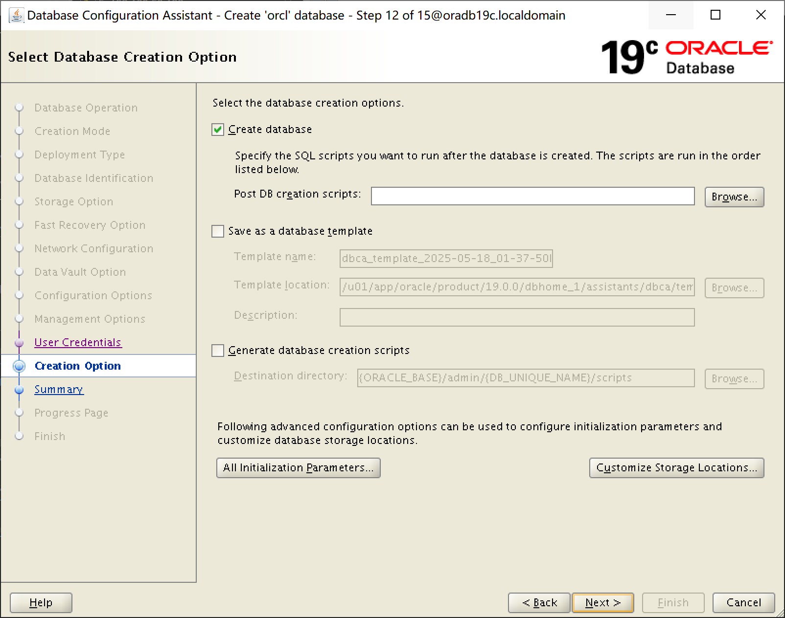Uncheck the Create database checkbox
The image size is (785, 618).
[x=218, y=130]
